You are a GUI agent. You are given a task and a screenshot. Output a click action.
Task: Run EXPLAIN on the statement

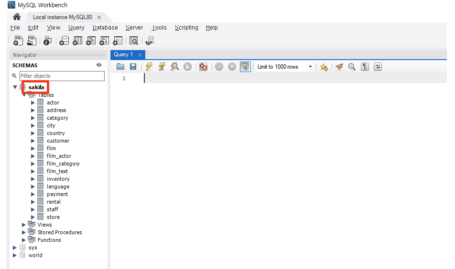[x=175, y=67]
